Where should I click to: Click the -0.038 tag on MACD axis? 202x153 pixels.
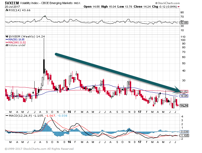(x=184, y=132)
